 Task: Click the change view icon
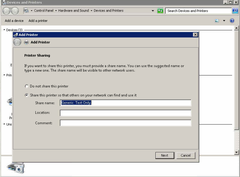pyautogui.click(x=217, y=21)
